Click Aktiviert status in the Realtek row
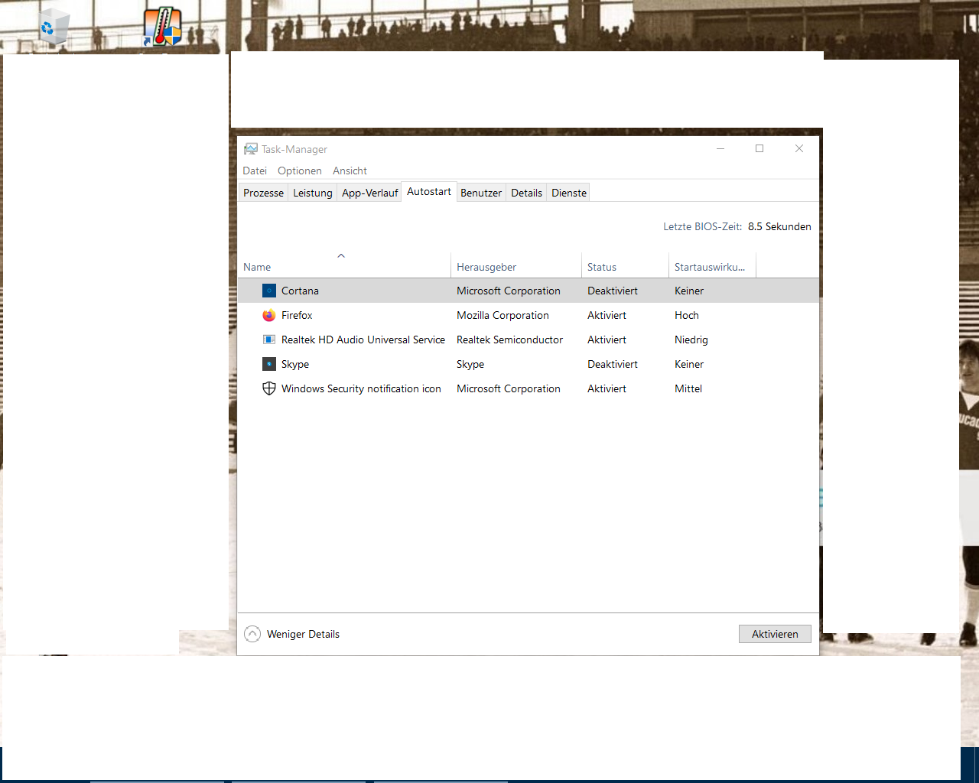The image size is (979, 783). point(607,340)
